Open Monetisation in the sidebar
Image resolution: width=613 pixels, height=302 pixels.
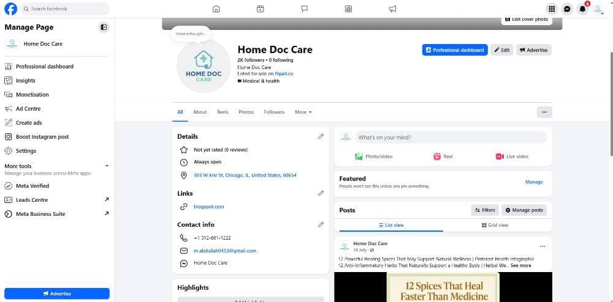coord(32,95)
